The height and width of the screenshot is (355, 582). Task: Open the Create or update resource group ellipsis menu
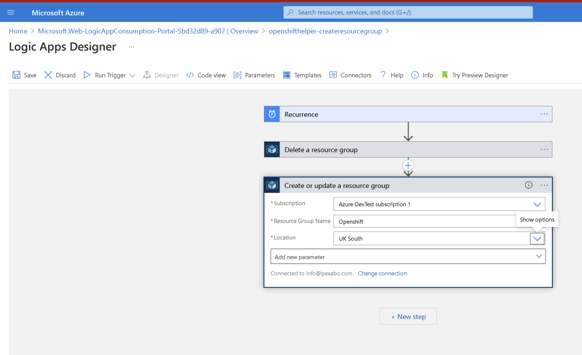pyautogui.click(x=544, y=185)
